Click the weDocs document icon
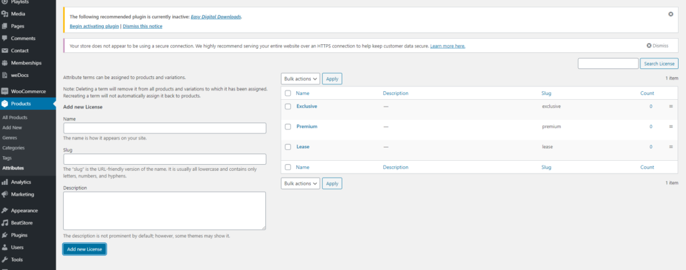Image resolution: width=686 pixels, height=270 pixels. click(5, 75)
